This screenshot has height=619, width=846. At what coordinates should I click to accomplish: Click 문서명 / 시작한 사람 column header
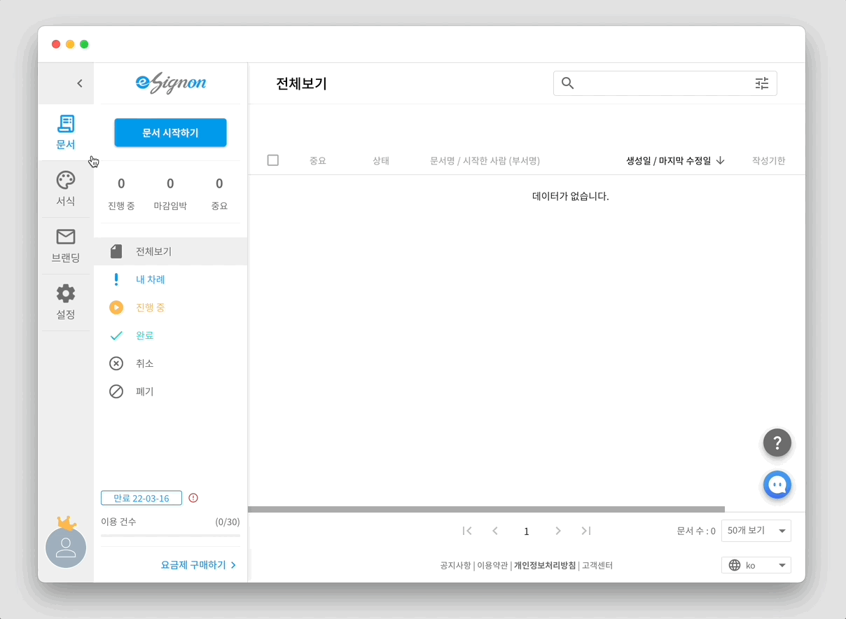[485, 160]
